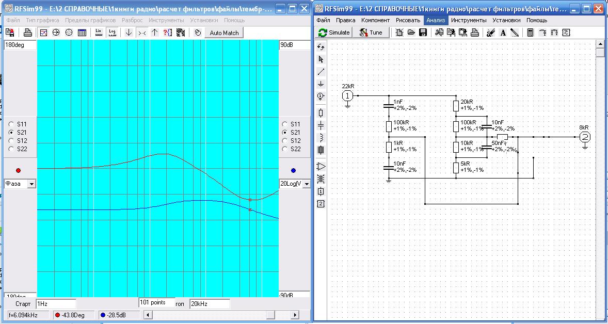
Task: Click the new circuit icon in schematic toolbar
Action: tap(399, 33)
